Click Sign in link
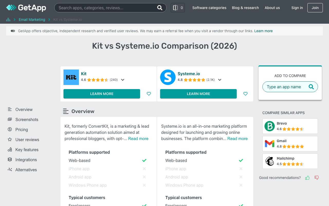Image resolution: width=329 pixels, height=206 pixels. click(297, 8)
